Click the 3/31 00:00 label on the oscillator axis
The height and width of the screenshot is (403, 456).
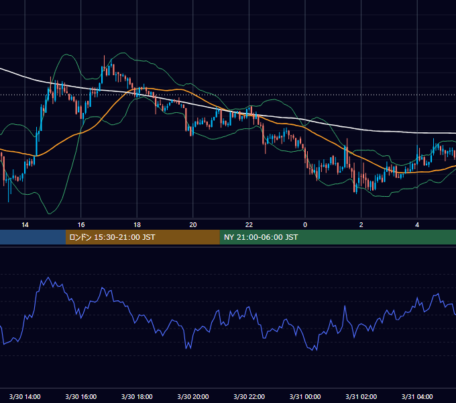tap(305, 396)
